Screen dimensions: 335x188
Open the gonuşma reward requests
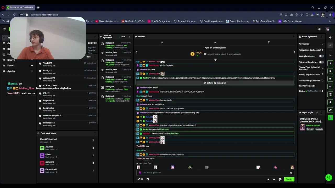click(x=67, y=163)
